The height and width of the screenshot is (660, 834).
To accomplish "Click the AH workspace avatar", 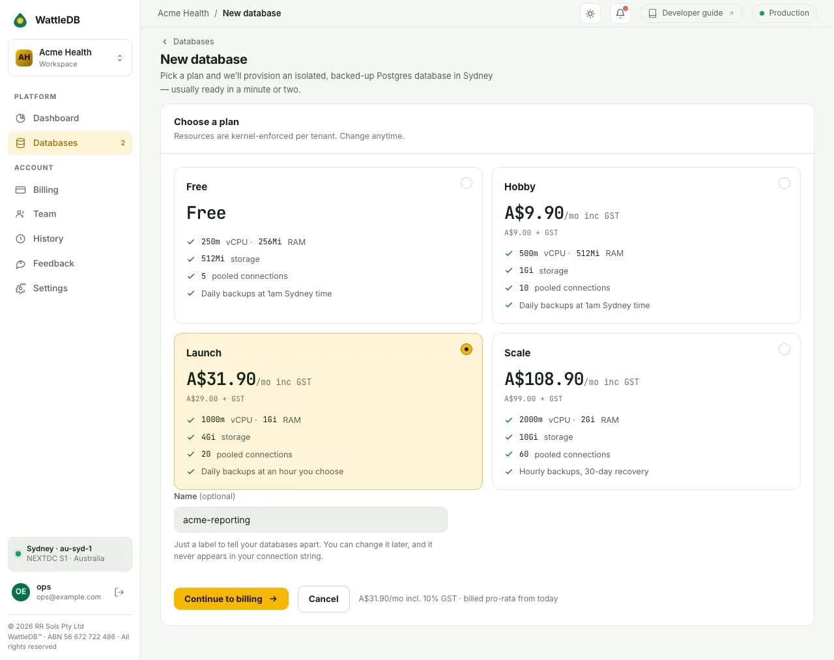I will pyautogui.click(x=24, y=57).
